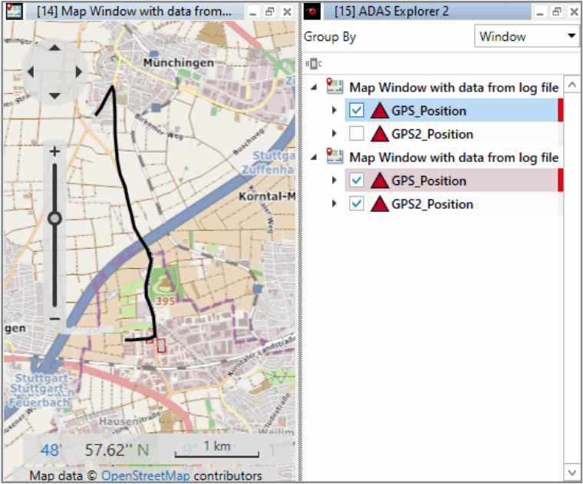Restore the Map Window
Viewport: 583px width, 484px height.
click(x=269, y=12)
